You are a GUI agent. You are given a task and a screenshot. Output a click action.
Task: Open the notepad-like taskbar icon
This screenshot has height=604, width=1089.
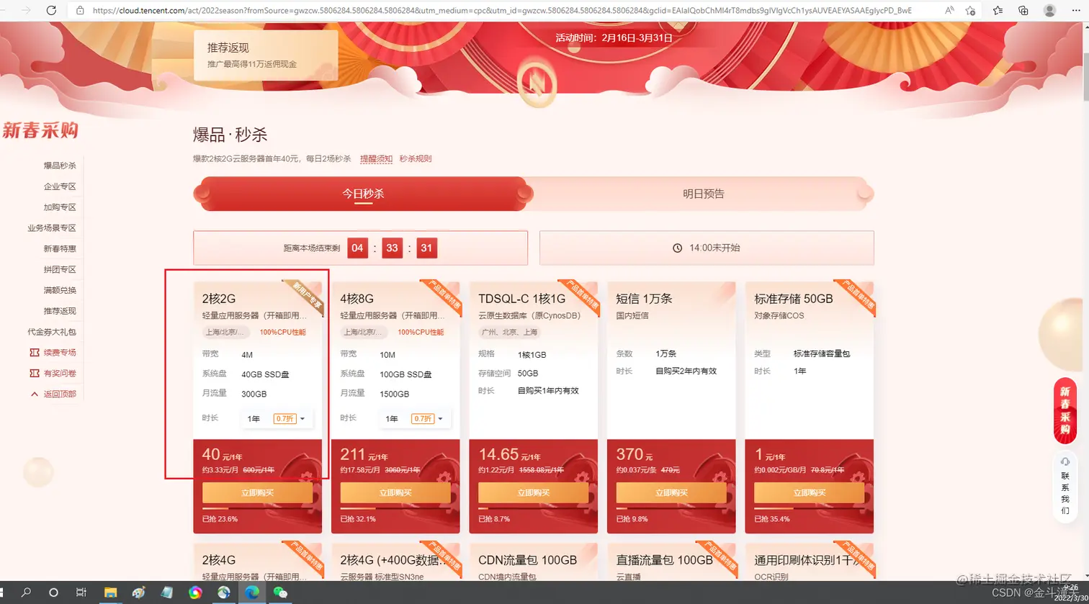click(167, 592)
